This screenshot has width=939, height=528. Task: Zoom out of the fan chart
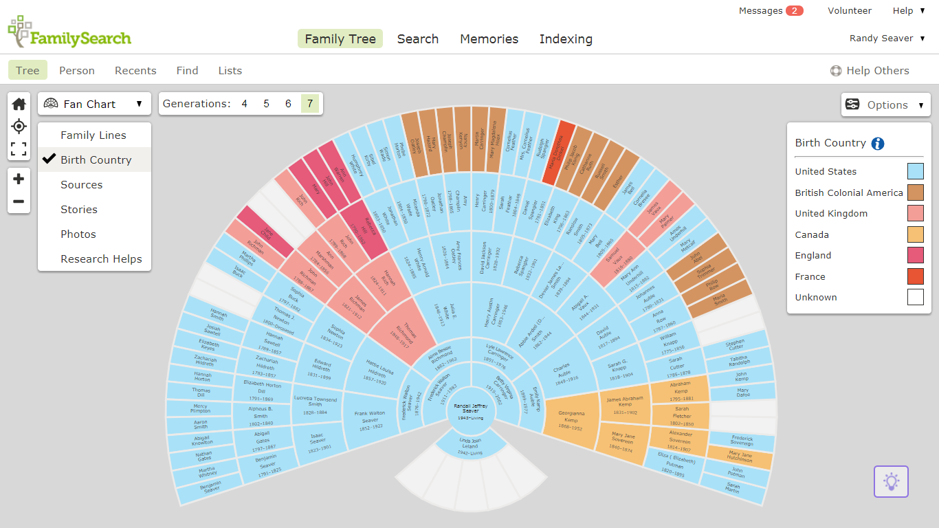19,201
